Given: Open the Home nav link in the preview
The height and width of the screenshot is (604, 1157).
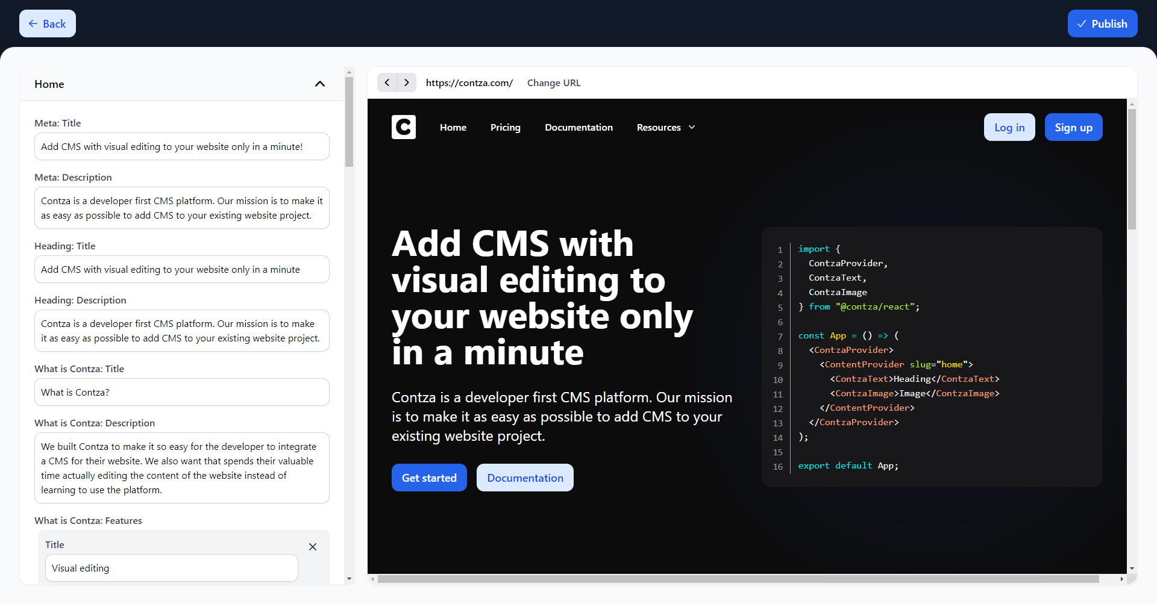Looking at the screenshot, I should point(453,127).
